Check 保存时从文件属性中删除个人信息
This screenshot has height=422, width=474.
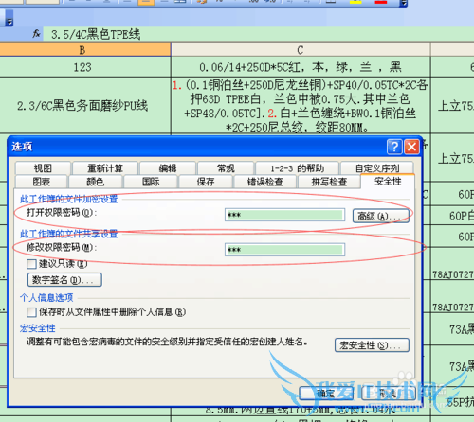pos(31,312)
